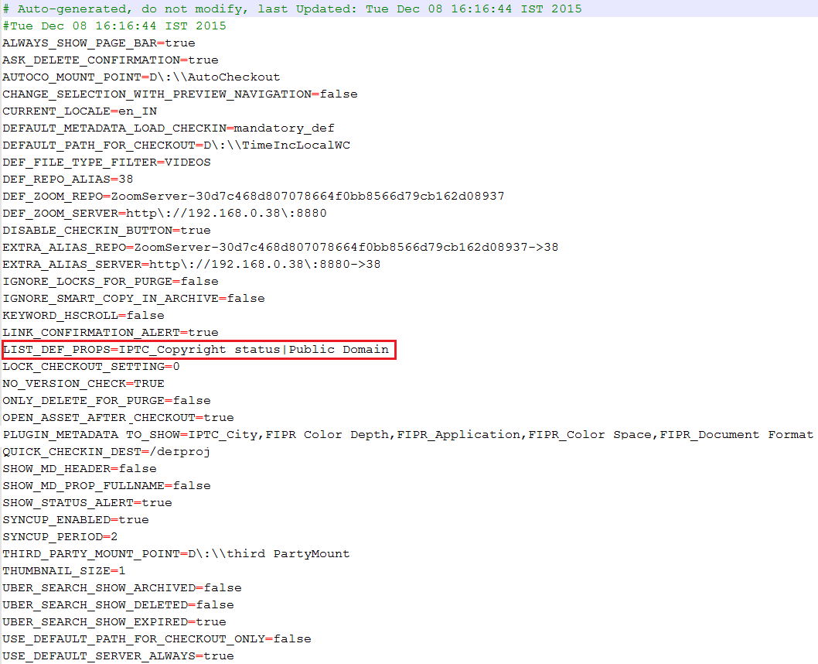
Task: Click IGNORE_LOCKS_FOR_PURGE=false line
Action: [110, 281]
